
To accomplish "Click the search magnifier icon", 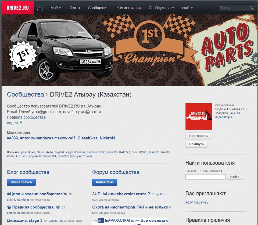I will (x=252, y=8).
